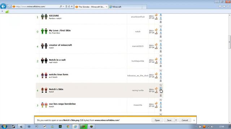Screen dimensions: 231x129
Task: Like the notchs true form skin
Action: coord(156,74)
